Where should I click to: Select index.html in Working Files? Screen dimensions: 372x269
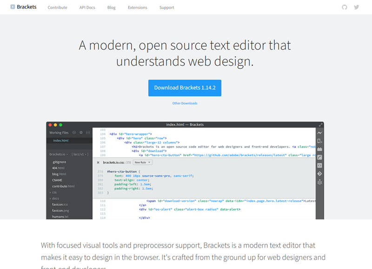61,141
